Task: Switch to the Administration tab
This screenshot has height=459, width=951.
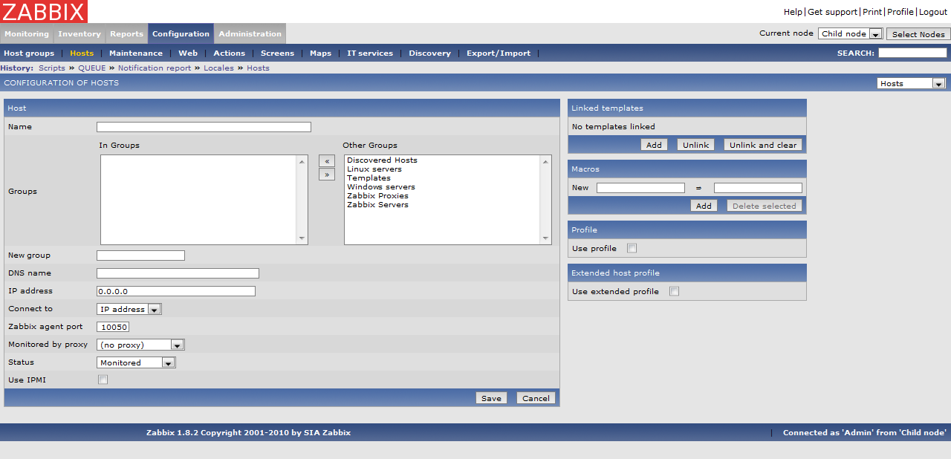Action: click(x=250, y=33)
